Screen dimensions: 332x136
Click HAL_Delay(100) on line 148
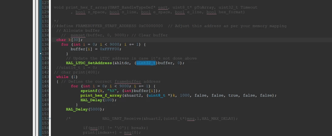pyautogui.click(x=99, y=100)
